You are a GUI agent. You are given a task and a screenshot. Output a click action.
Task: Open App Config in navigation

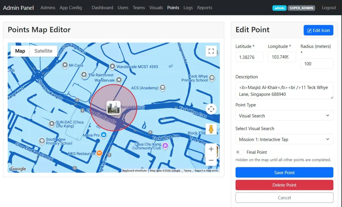71,8
